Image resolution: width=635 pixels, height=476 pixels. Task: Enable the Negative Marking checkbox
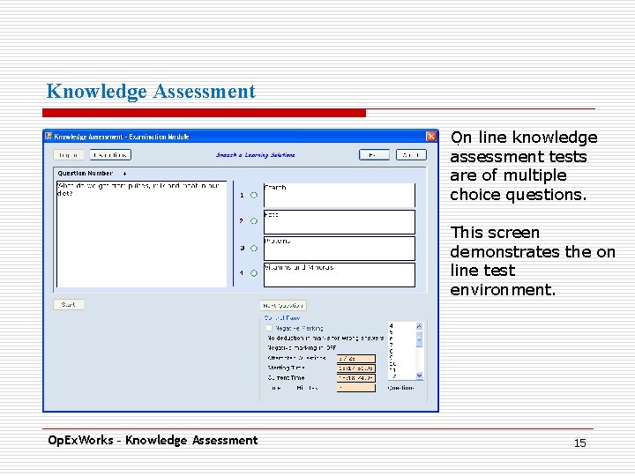coord(269,328)
